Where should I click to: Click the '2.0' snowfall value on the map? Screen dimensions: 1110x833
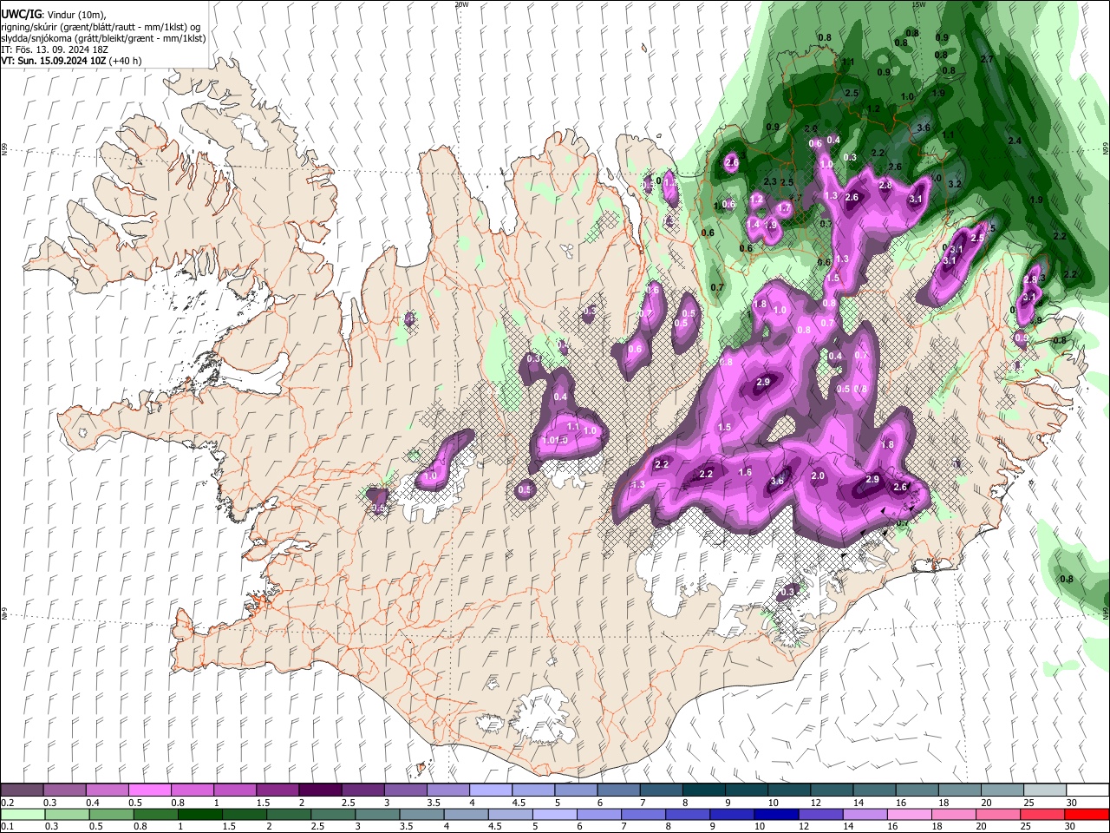point(818,476)
